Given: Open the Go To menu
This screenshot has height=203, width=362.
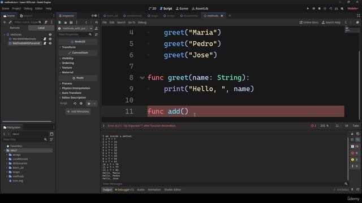Looking at the screenshot, I should click(132, 23).
